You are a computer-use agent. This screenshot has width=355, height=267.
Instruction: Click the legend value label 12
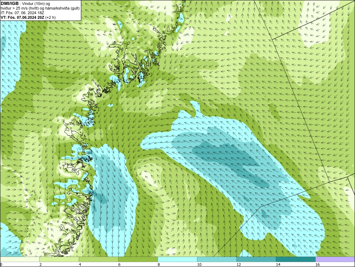point(239,265)
